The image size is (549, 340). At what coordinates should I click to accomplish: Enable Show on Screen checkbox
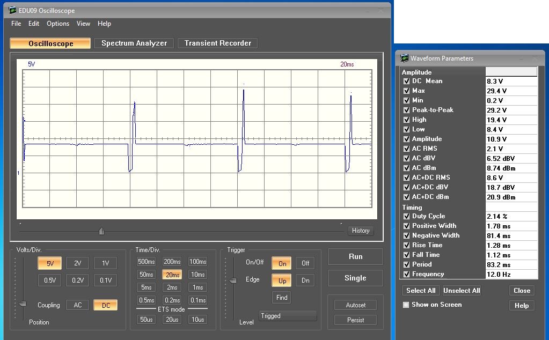pyautogui.click(x=406, y=305)
